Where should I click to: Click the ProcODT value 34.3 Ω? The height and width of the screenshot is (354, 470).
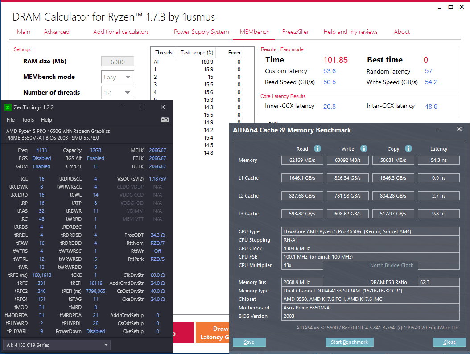(157, 235)
